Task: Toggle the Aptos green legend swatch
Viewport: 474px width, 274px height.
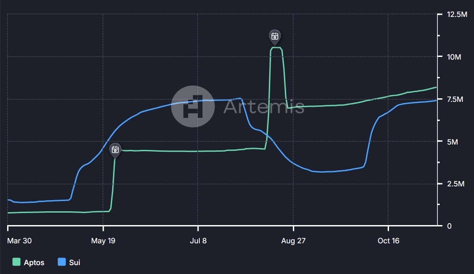Action: 16,262
